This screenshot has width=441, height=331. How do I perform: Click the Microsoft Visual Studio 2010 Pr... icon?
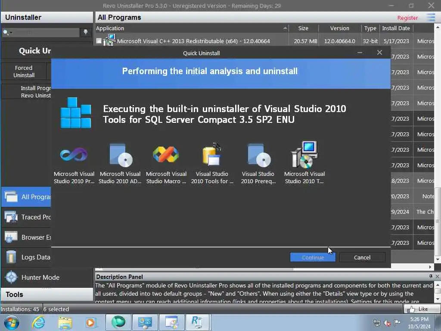74,155
